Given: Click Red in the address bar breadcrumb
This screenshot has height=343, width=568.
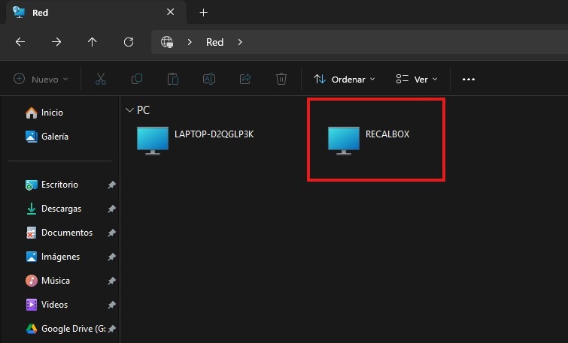Looking at the screenshot, I should pos(215,42).
